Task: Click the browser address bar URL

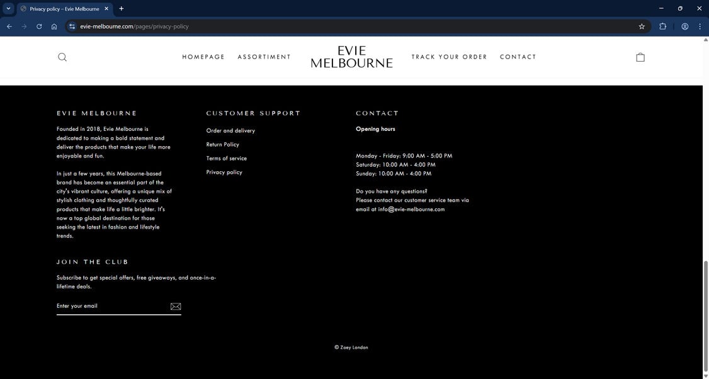Action: pyautogui.click(x=134, y=26)
